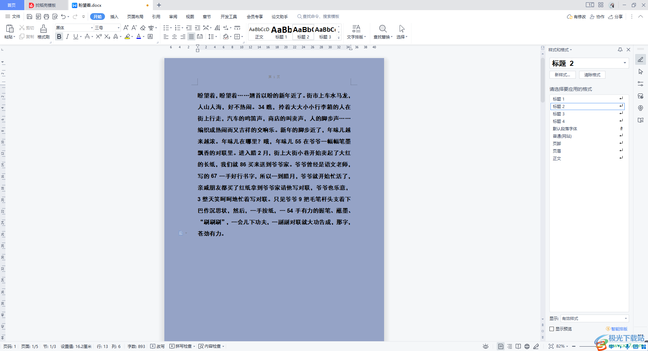This screenshot has width=648, height=351.
Task: Apply distributed alignment to paragraph
Action: pyautogui.click(x=200, y=36)
